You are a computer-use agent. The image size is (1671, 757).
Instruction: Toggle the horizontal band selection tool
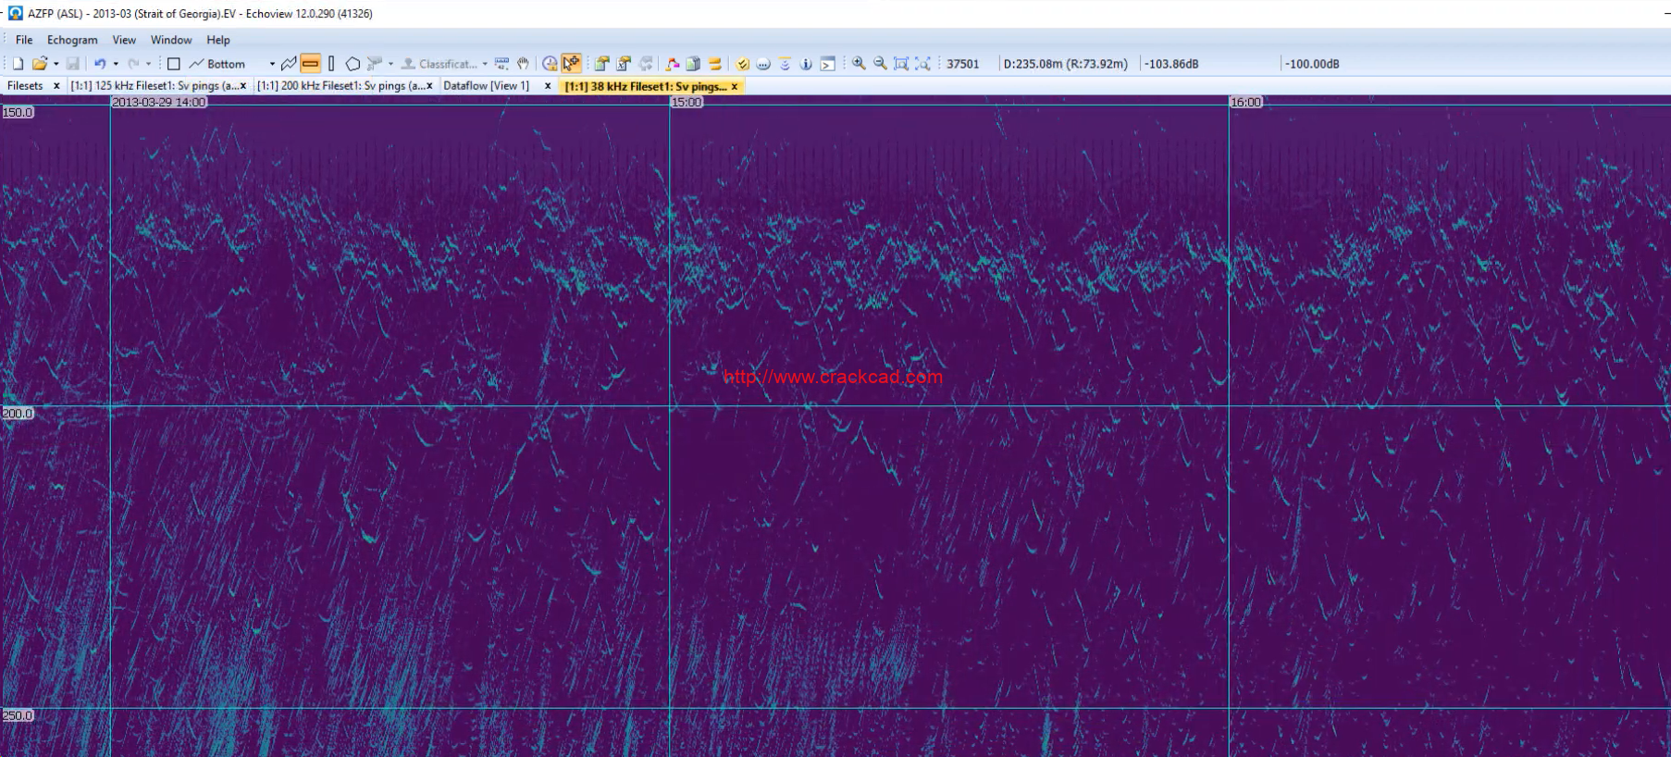[x=310, y=64]
